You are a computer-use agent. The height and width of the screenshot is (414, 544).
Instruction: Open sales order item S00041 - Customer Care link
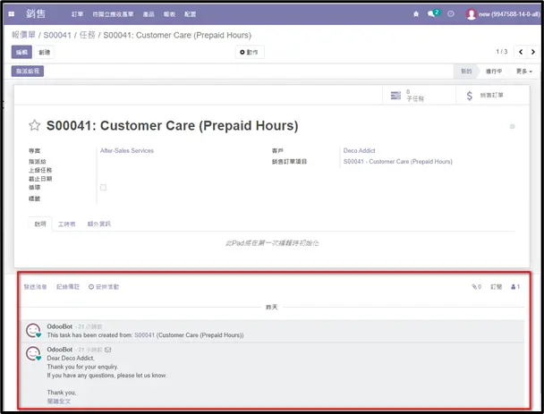coord(398,162)
